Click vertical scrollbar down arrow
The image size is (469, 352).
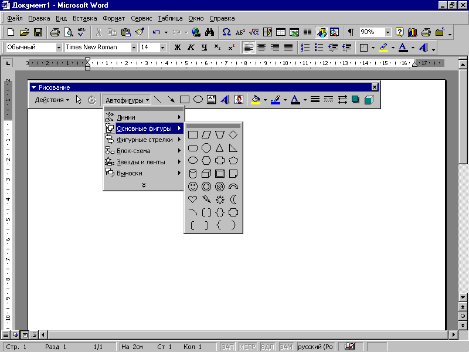[x=463, y=297]
